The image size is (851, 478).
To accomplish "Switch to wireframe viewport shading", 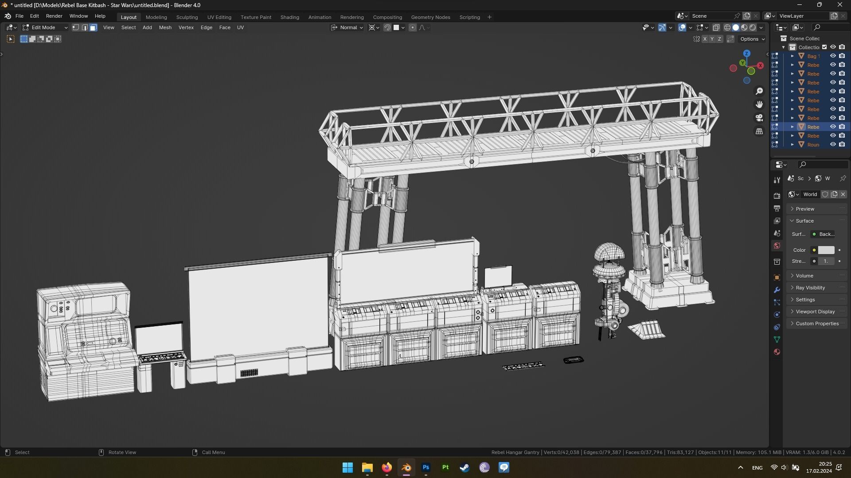I will coord(727,27).
